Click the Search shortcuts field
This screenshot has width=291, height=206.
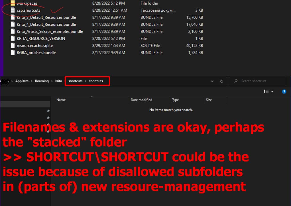[x=258, y=81]
